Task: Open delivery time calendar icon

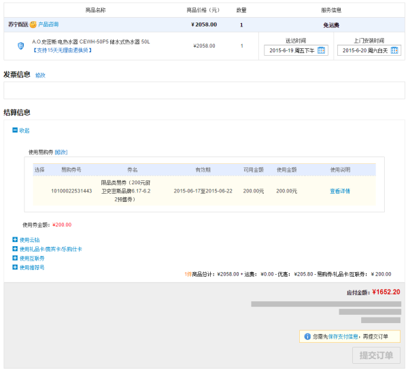Action: 321,50
